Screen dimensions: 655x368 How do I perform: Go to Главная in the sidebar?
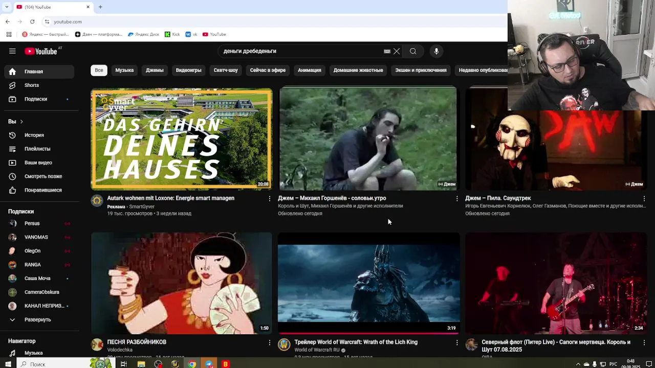tap(39, 72)
